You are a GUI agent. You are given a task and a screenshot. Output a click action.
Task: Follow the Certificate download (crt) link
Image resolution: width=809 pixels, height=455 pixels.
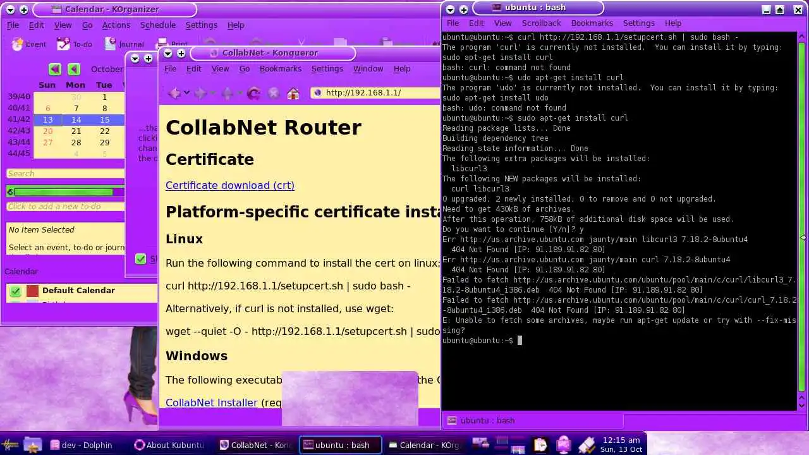click(230, 185)
